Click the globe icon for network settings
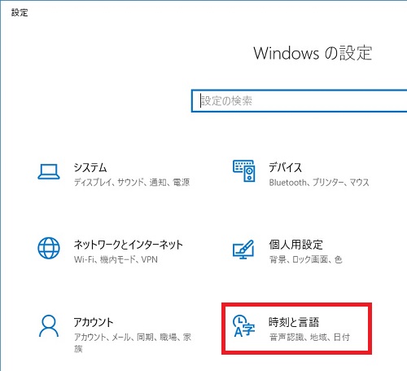The image size is (407, 371). click(49, 248)
